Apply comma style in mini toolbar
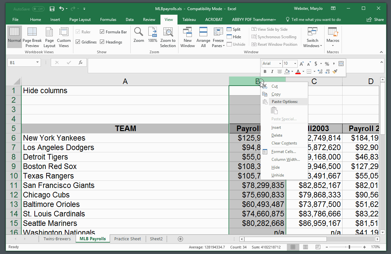The height and width of the screenshot is (254, 391). point(334,64)
